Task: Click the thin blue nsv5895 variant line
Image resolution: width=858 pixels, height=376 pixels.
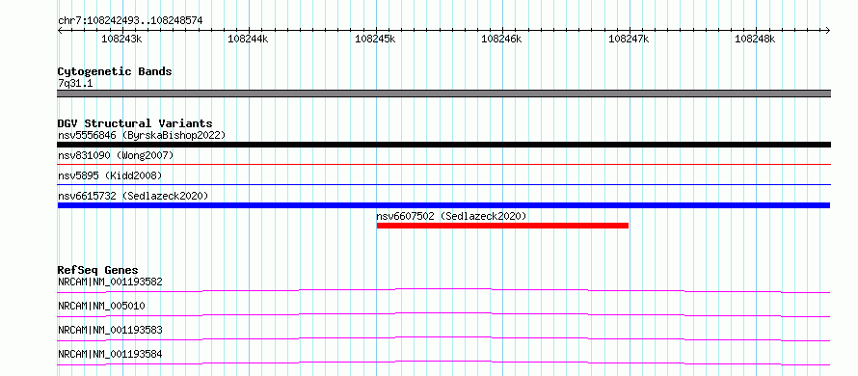Action: click(x=443, y=184)
